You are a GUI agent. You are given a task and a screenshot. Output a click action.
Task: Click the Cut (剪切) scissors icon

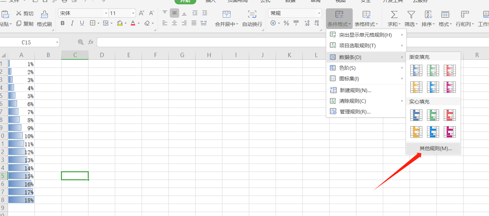coord(19,13)
